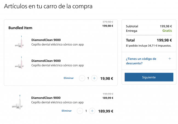This screenshot has height=124, width=178.
Task: Open the white DiamondClean 9000 thumbnail
Action: pyautogui.click(x=17, y=102)
